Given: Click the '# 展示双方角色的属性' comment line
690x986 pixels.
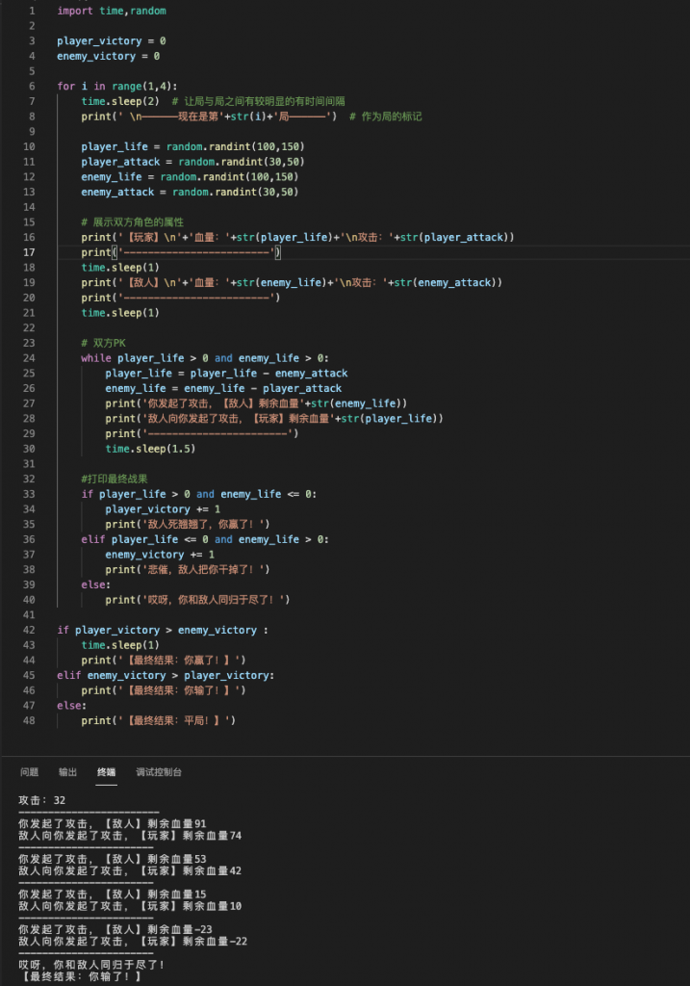Looking at the screenshot, I should tap(132, 221).
